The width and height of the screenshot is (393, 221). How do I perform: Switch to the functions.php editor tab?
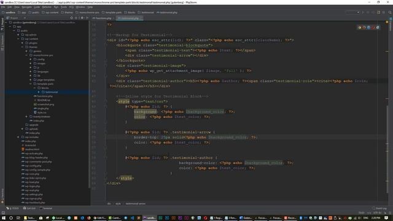pyautogui.click(x=103, y=18)
